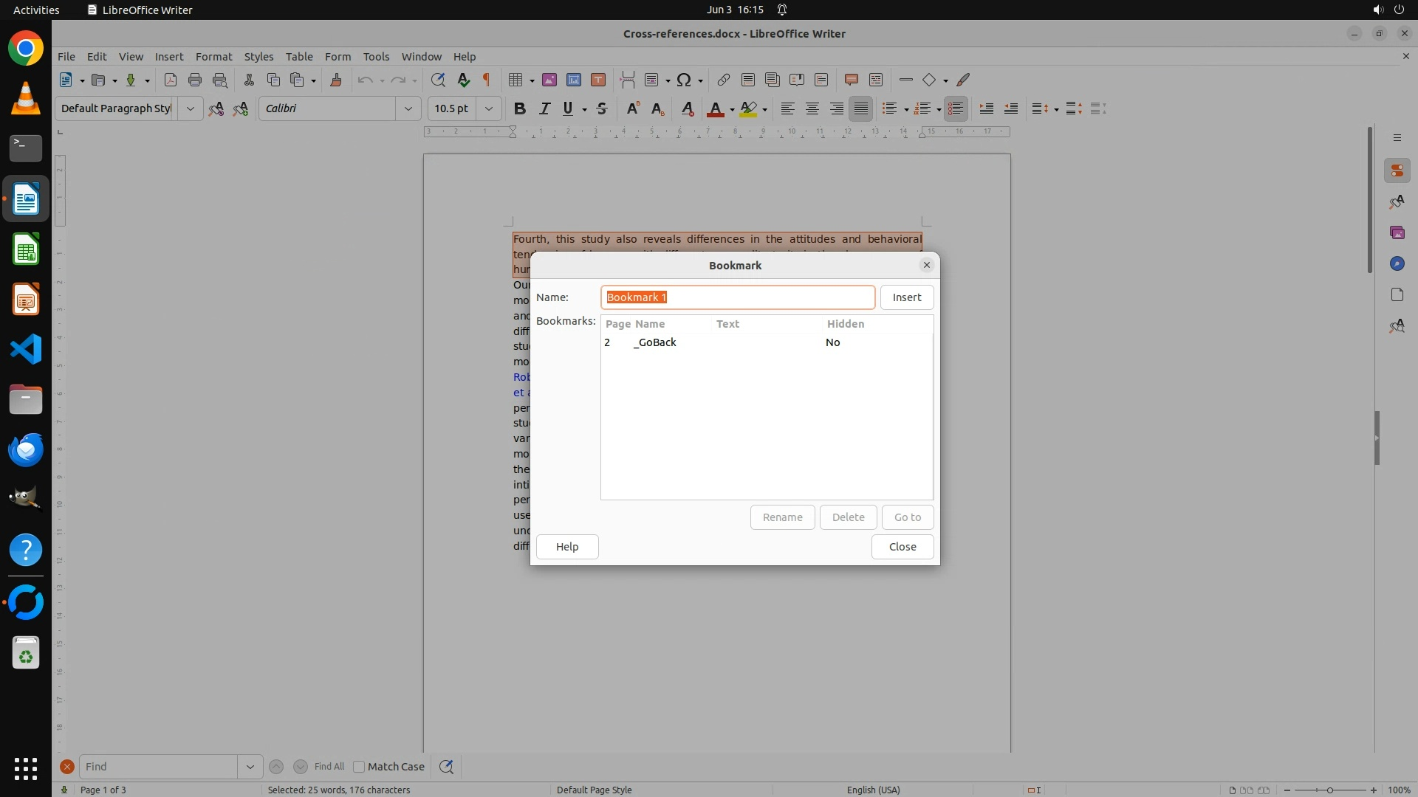Expand the paragraph style dropdown
The image size is (1418, 797).
tap(190, 108)
